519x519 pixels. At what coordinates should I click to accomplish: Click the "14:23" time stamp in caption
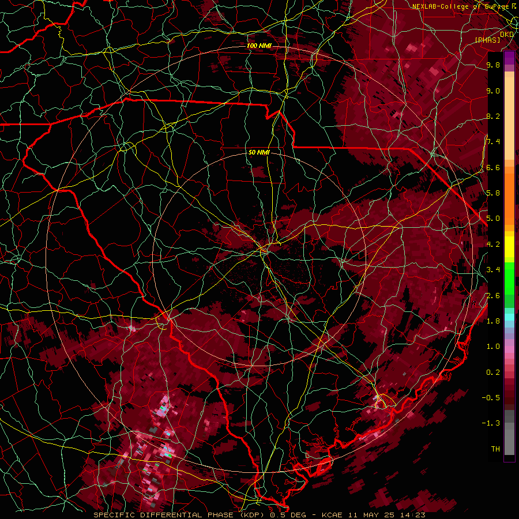pos(413,515)
